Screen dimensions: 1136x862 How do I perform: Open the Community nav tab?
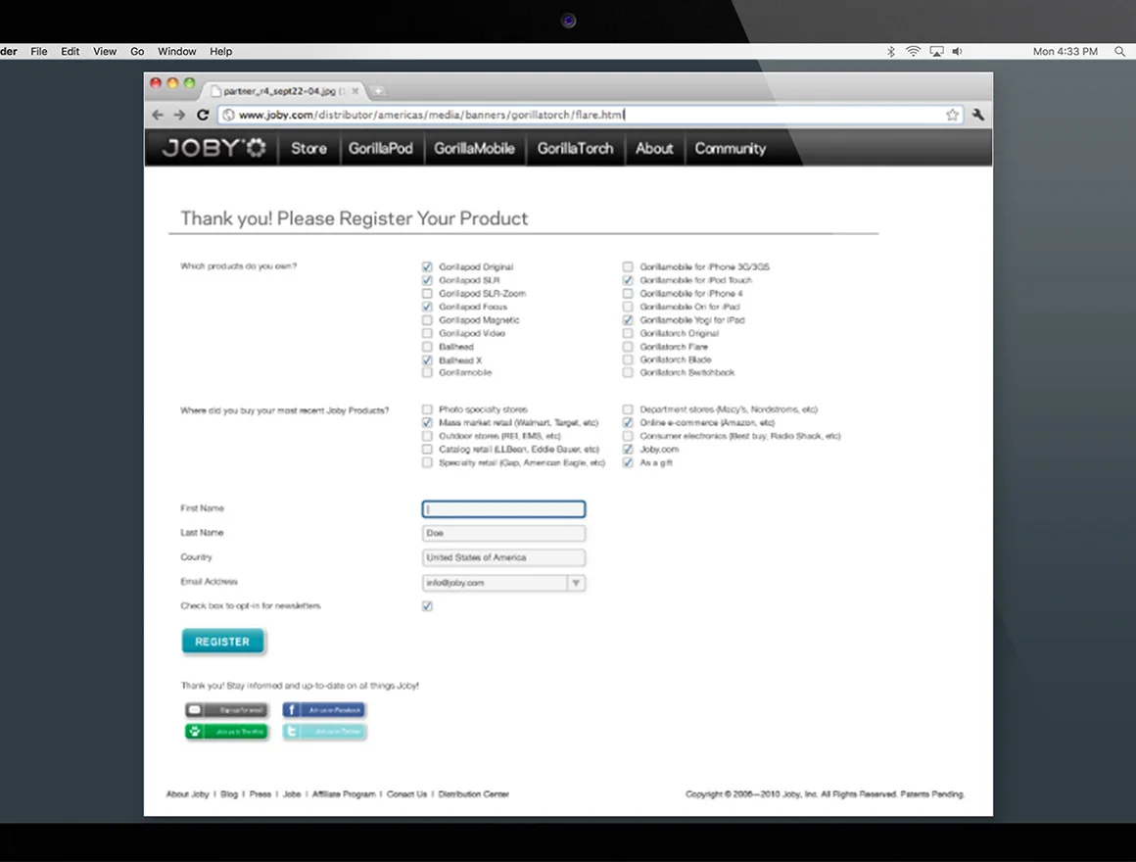[x=731, y=148]
